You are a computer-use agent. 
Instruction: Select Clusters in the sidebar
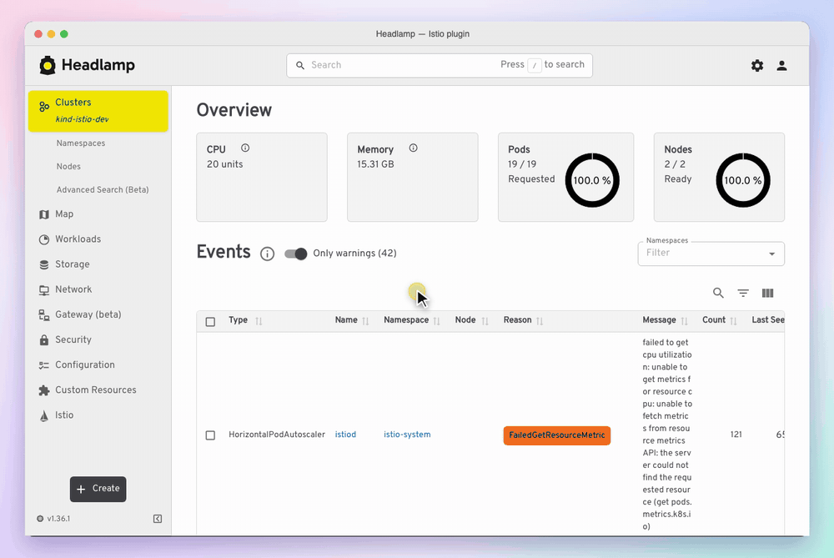click(x=98, y=111)
